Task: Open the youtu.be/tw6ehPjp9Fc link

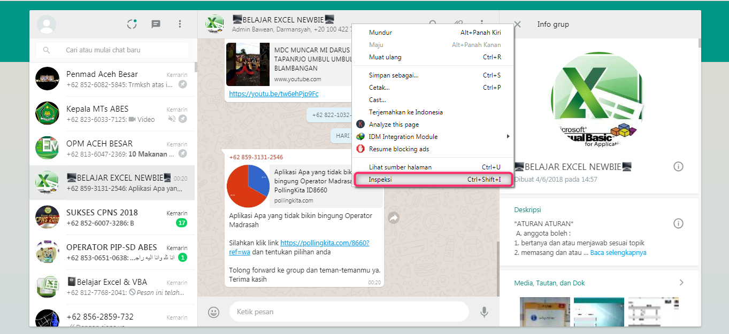Action: [274, 94]
